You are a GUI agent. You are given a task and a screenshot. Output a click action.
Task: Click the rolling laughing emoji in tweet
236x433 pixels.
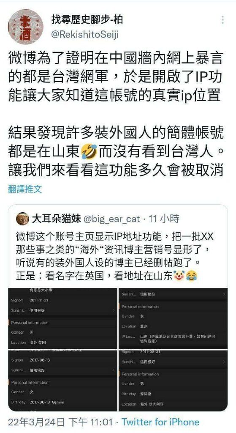point(89,152)
